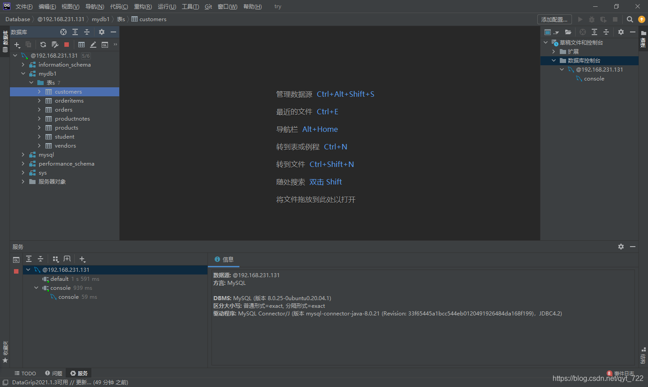648x387 pixels.
Task: Open the Git menu
Action: 208,6
